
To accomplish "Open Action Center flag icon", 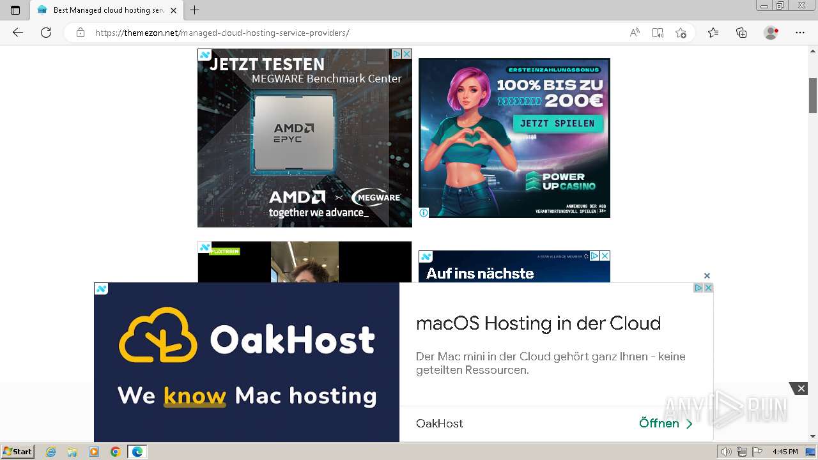I will click(x=756, y=452).
